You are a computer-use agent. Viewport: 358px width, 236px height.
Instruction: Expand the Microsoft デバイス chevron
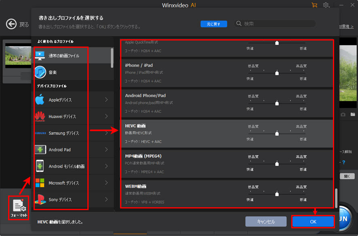[106, 183]
